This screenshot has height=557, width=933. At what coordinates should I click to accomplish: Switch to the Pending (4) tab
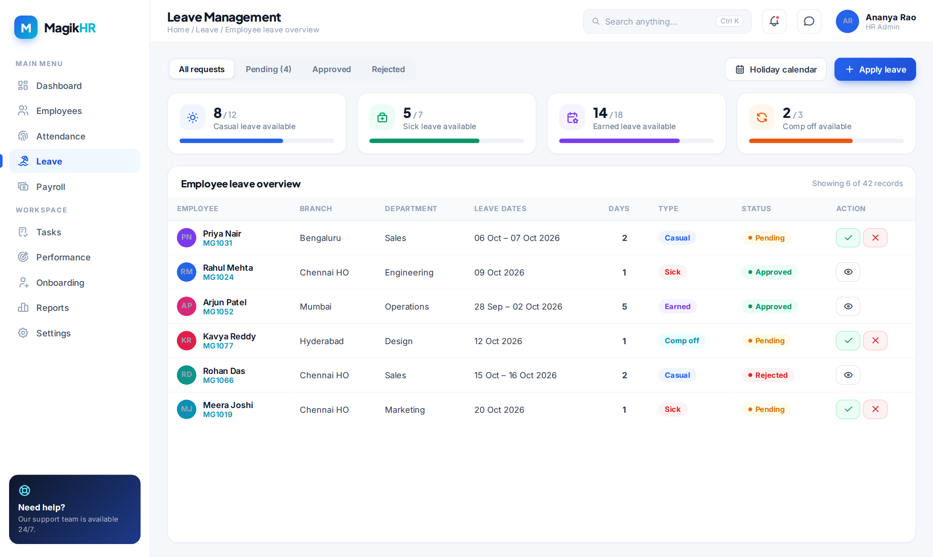(x=268, y=69)
